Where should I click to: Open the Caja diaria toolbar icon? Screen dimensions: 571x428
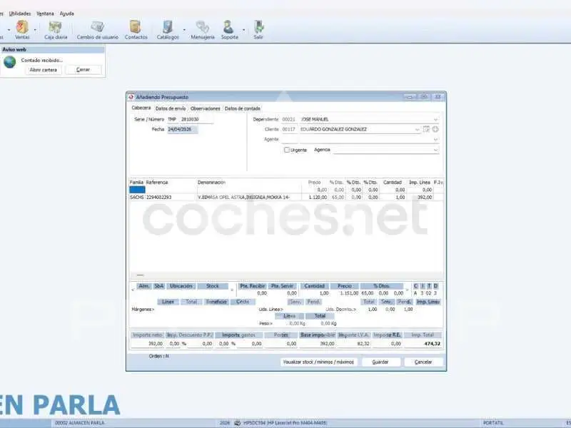[56, 29]
